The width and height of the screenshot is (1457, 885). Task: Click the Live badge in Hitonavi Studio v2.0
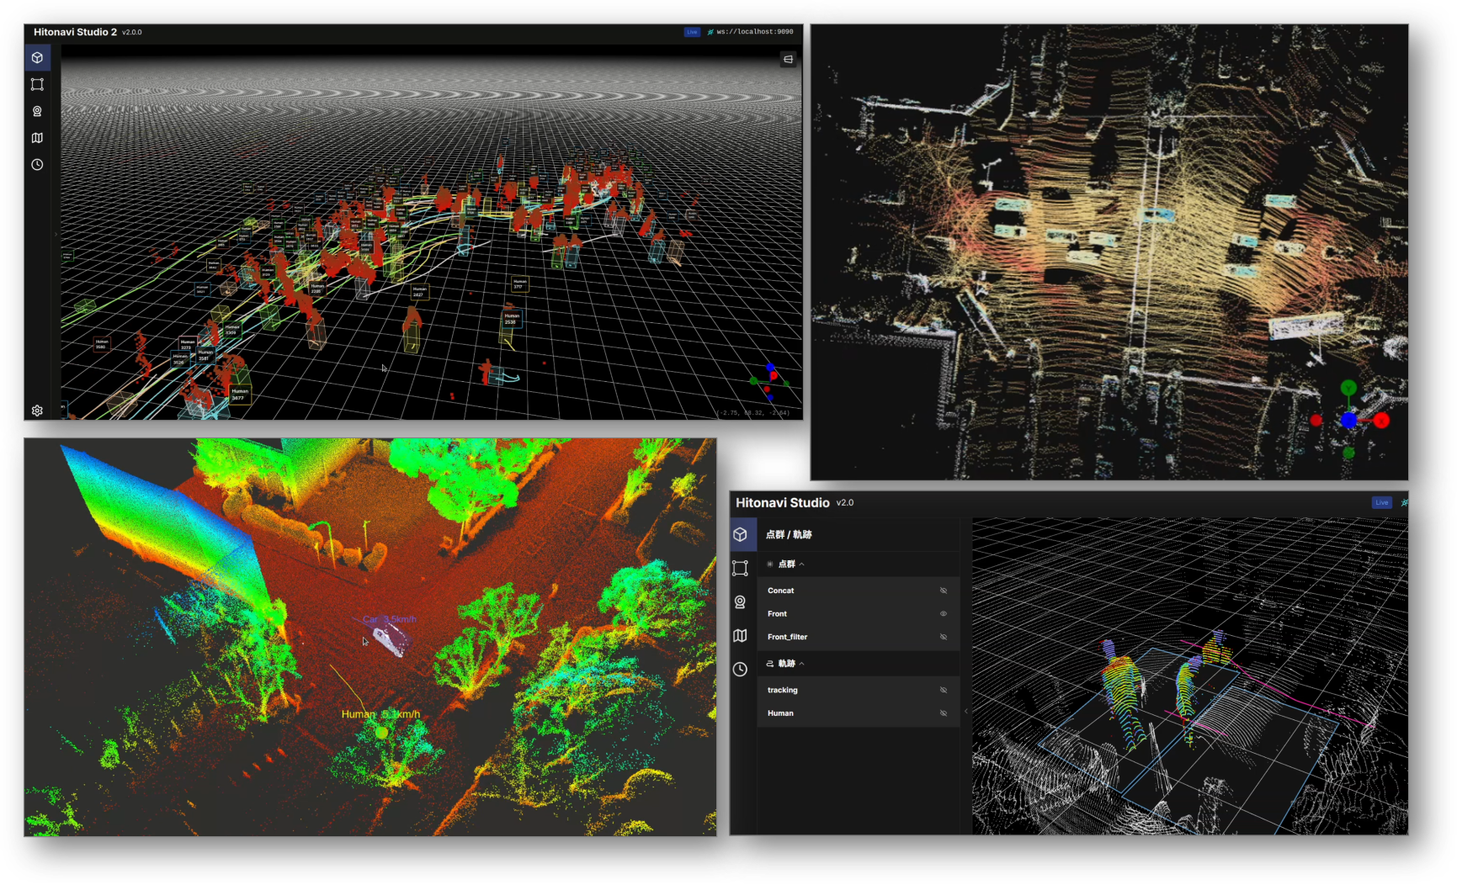click(x=1382, y=502)
